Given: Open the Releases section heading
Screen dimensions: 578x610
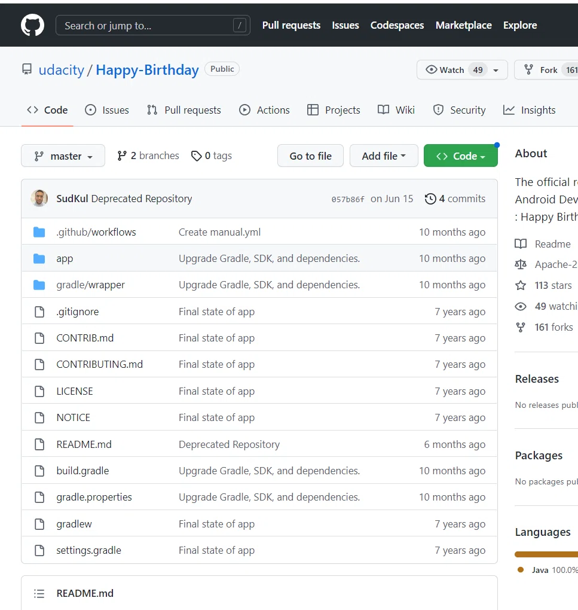Looking at the screenshot, I should coord(537,379).
